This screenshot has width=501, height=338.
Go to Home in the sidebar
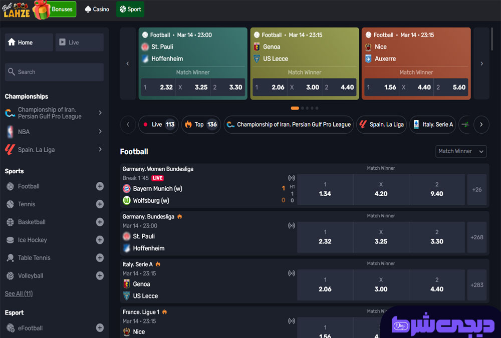pyautogui.click(x=29, y=42)
